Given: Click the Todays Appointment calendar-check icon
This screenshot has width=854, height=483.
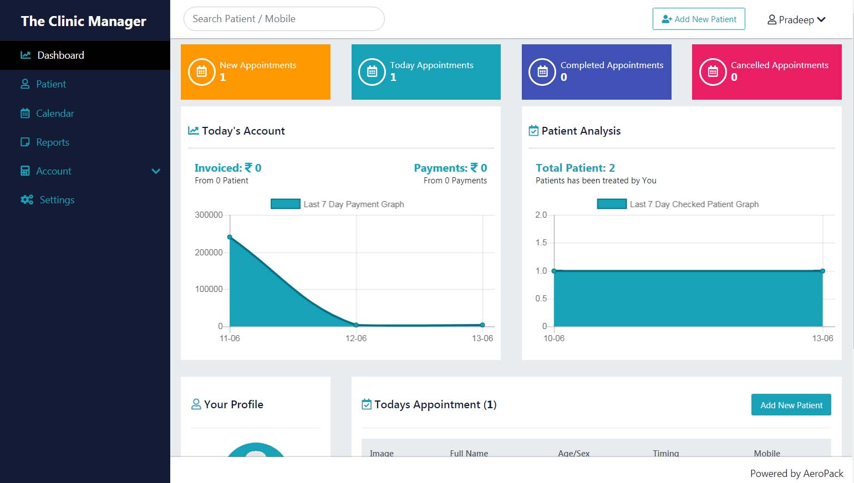Looking at the screenshot, I should (x=367, y=404).
